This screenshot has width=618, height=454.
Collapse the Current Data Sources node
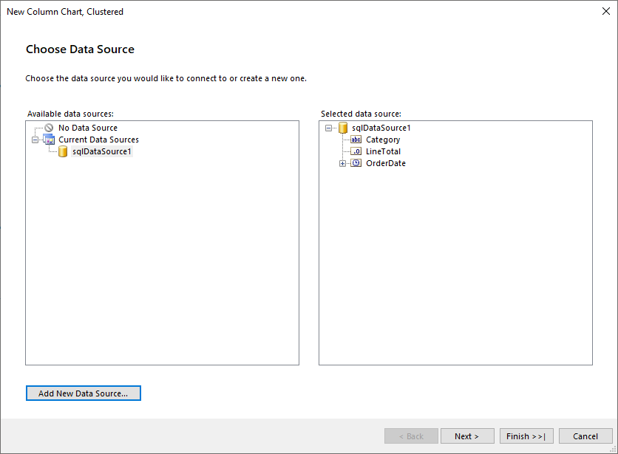pos(35,140)
